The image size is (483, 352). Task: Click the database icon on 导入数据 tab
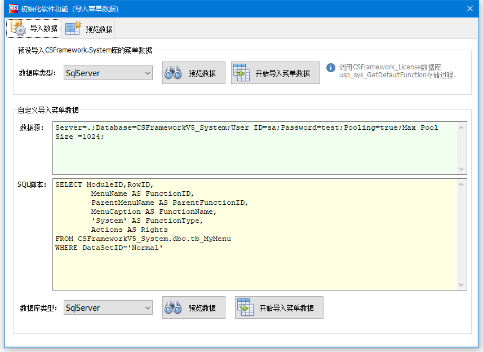point(18,28)
